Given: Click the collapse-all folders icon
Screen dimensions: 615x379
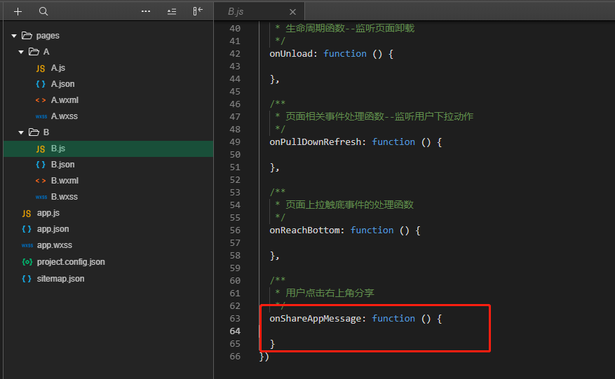Looking at the screenshot, I should [x=172, y=12].
